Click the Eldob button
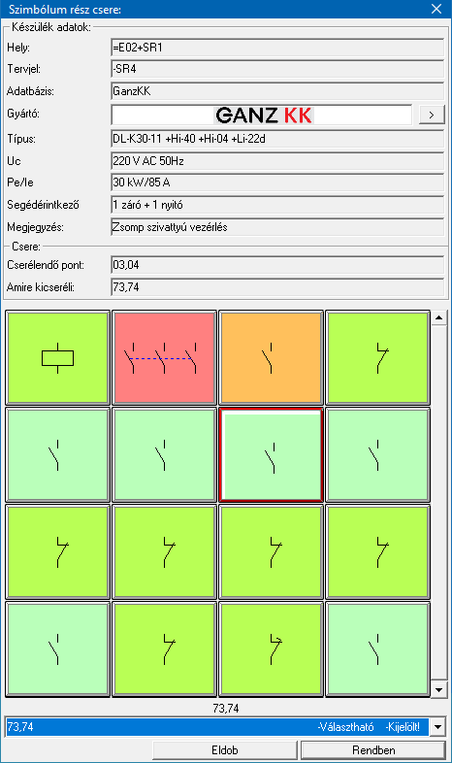 [x=224, y=749]
